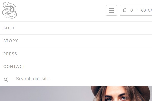Open the SHOP menu item
The height and width of the screenshot is (101, 152).
pos(9,28)
